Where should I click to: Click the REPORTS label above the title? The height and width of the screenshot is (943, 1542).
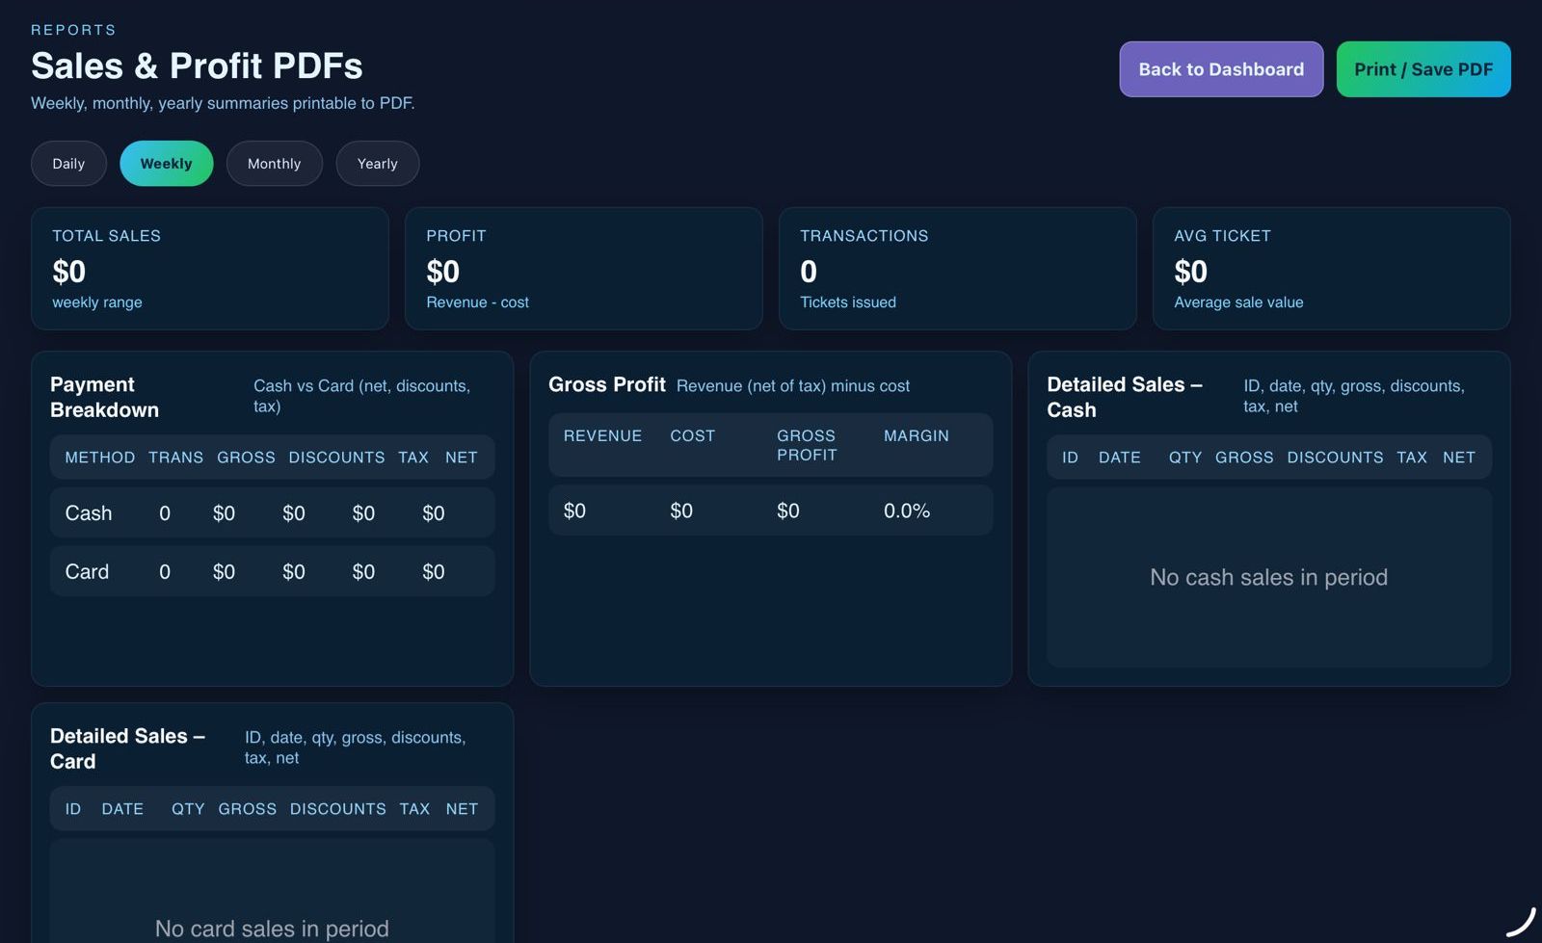[x=73, y=30]
